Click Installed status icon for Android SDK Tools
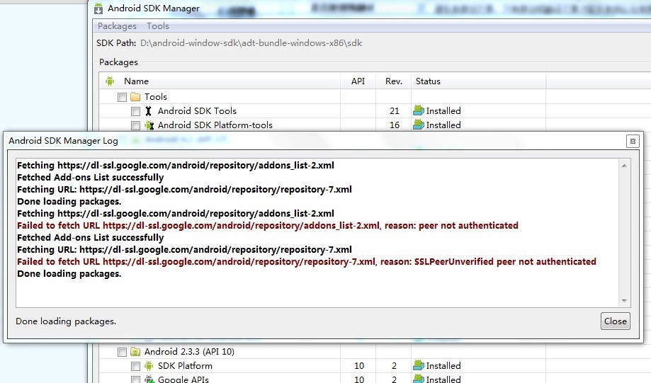Screen dimensions: 651x383 pos(419,110)
